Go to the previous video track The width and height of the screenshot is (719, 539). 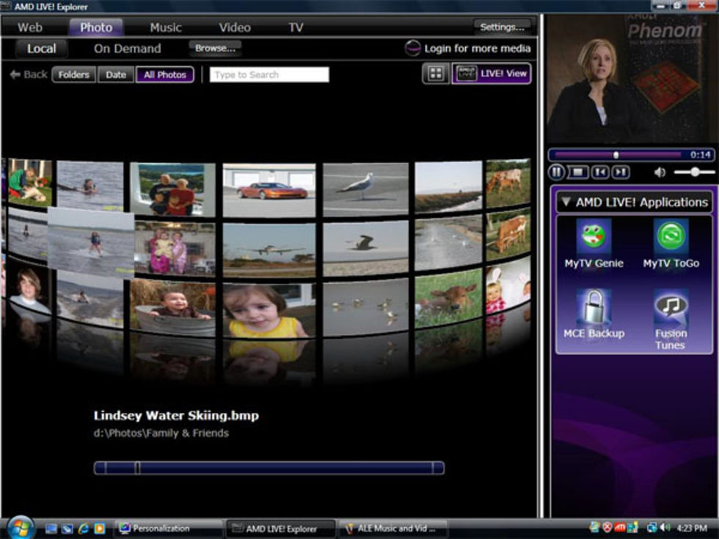coord(600,172)
